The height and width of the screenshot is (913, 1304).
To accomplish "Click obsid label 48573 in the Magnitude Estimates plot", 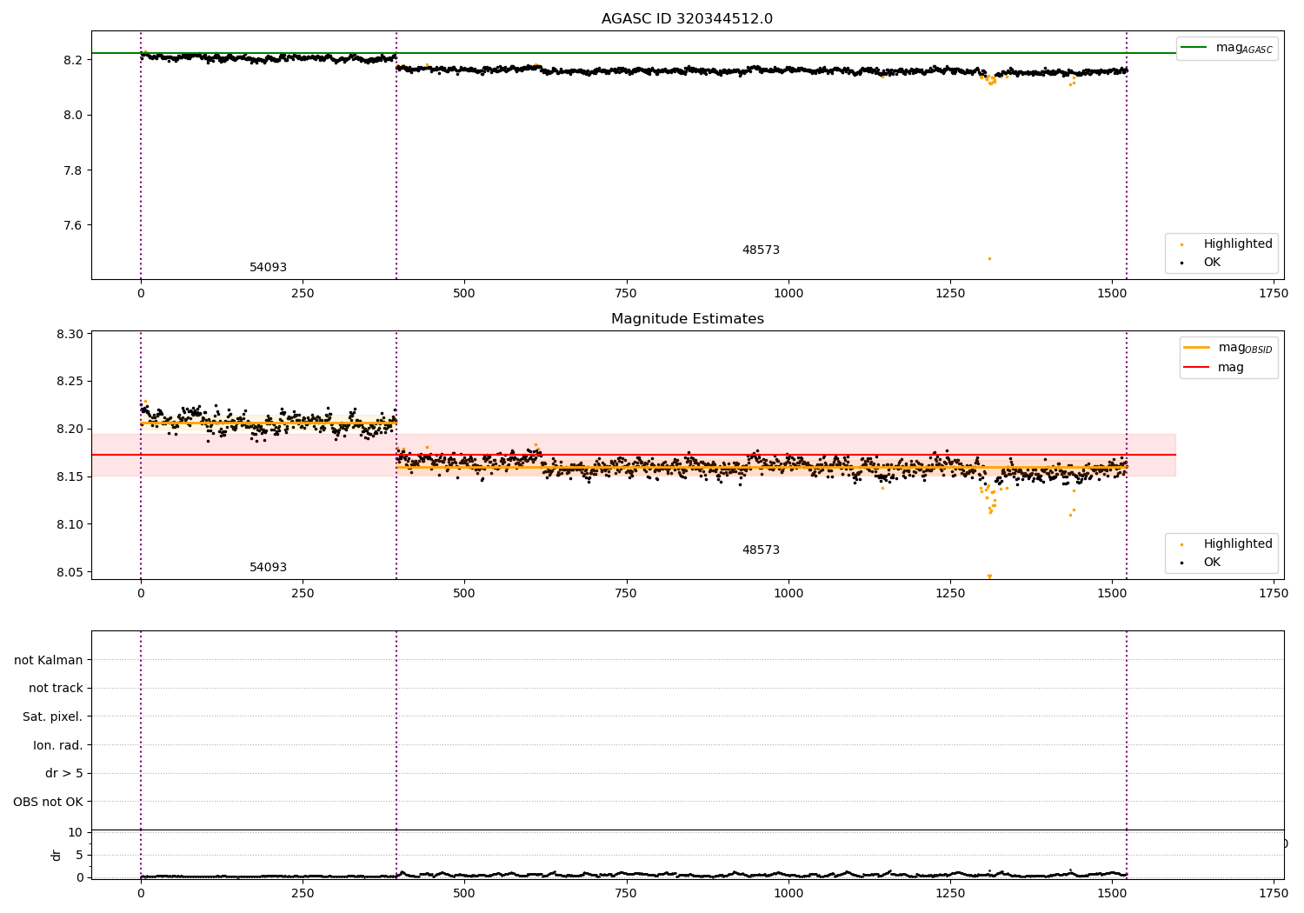I will coord(761,550).
